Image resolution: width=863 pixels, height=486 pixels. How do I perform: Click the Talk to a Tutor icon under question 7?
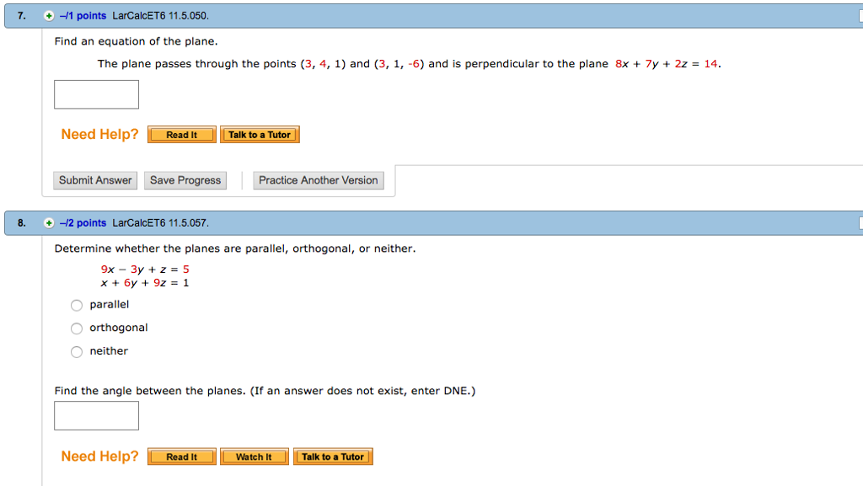(x=260, y=134)
